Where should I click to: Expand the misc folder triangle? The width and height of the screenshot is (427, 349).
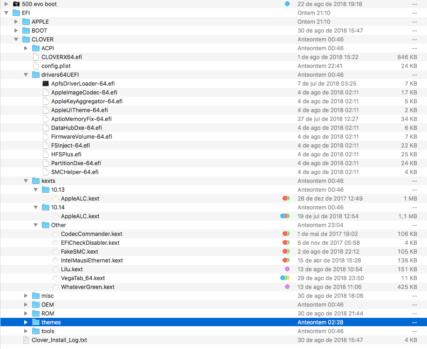[x=26, y=296]
